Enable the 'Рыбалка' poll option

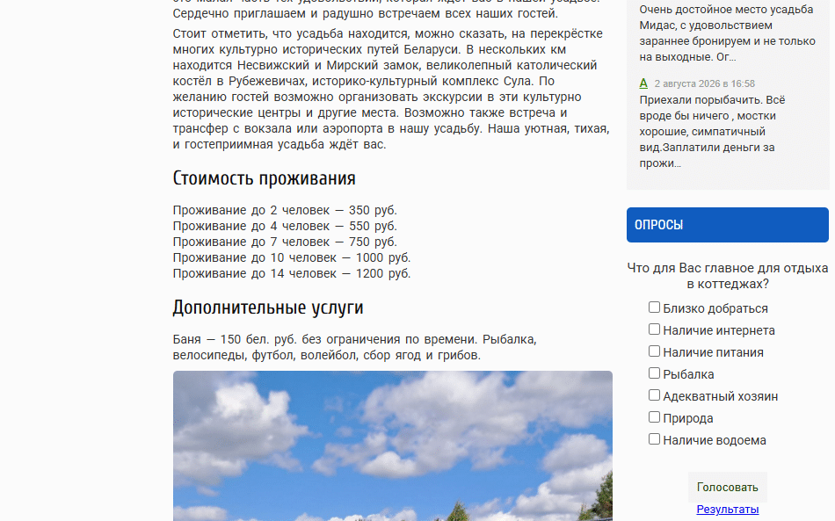pyautogui.click(x=654, y=373)
